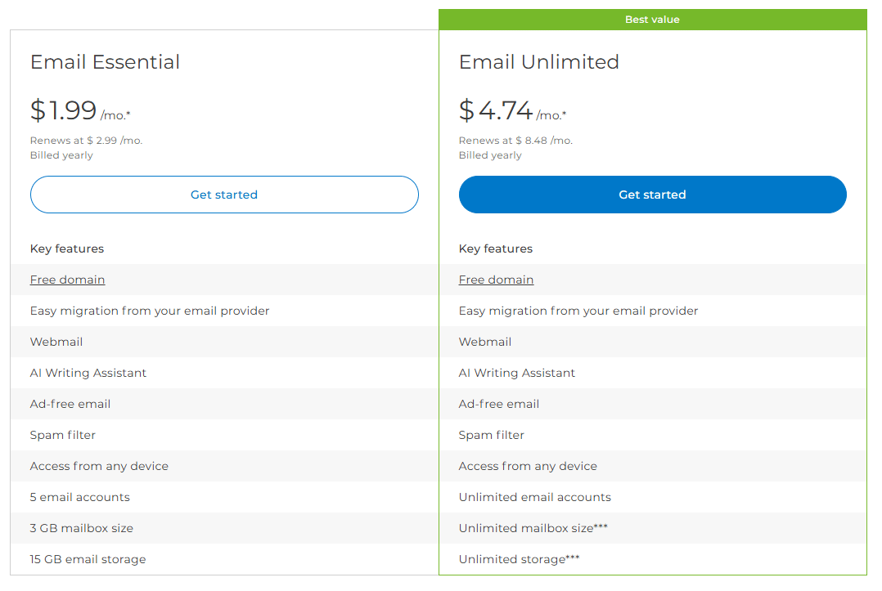Click the 15 GB email storage row
882x591 pixels.
point(88,559)
